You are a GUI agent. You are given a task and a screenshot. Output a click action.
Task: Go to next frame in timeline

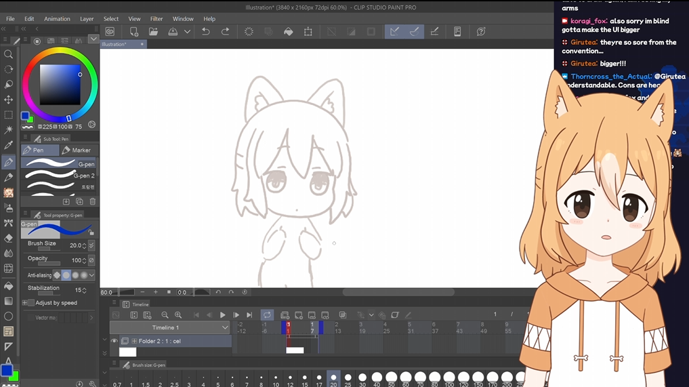coord(236,315)
